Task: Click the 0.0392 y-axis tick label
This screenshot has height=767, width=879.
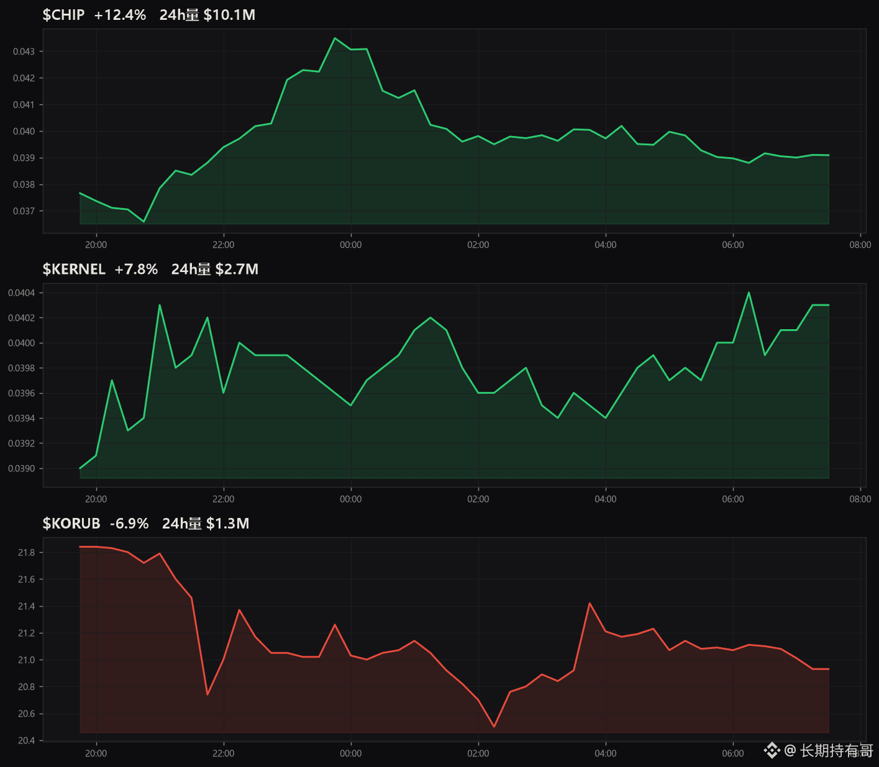Action: pos(21,443)
